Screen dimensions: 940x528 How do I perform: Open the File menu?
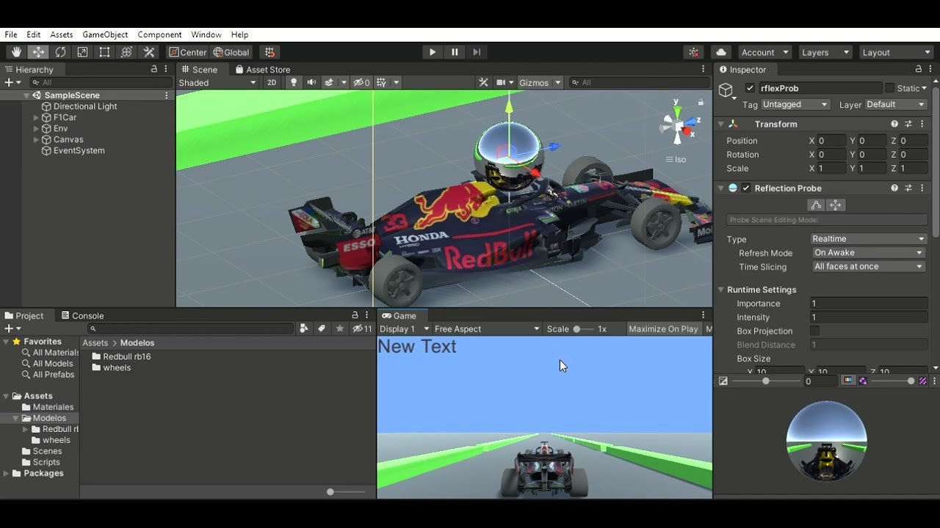click(11, 34)
